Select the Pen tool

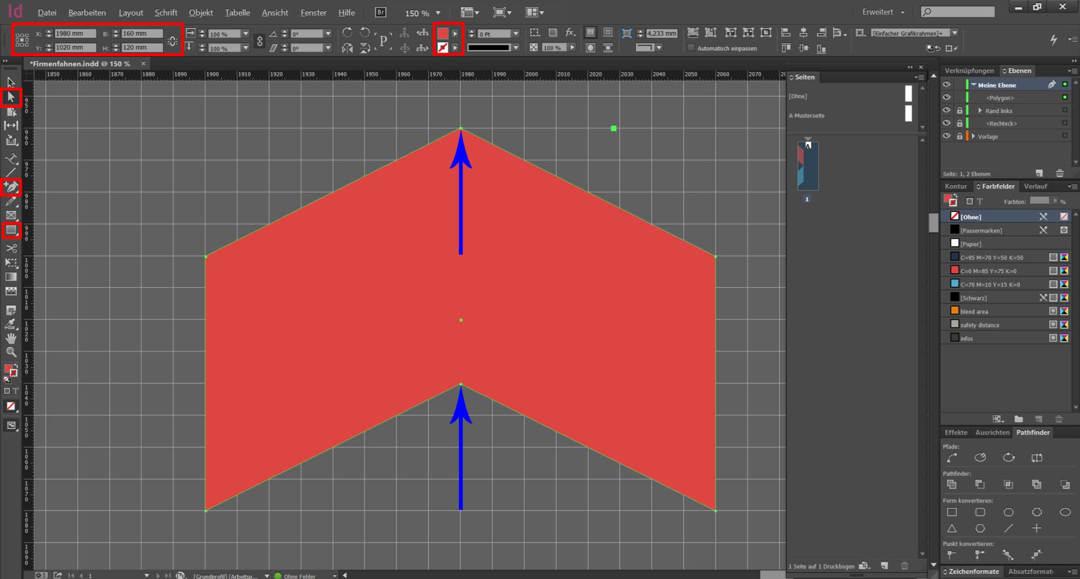tap(11, 187)
